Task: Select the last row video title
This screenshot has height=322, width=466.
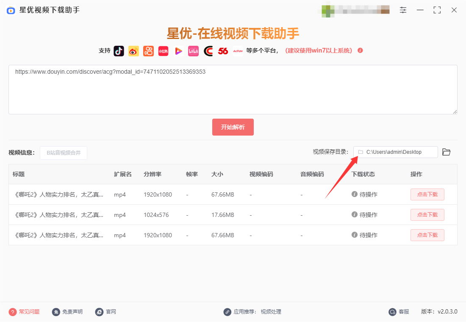Action: pos(58,235)
